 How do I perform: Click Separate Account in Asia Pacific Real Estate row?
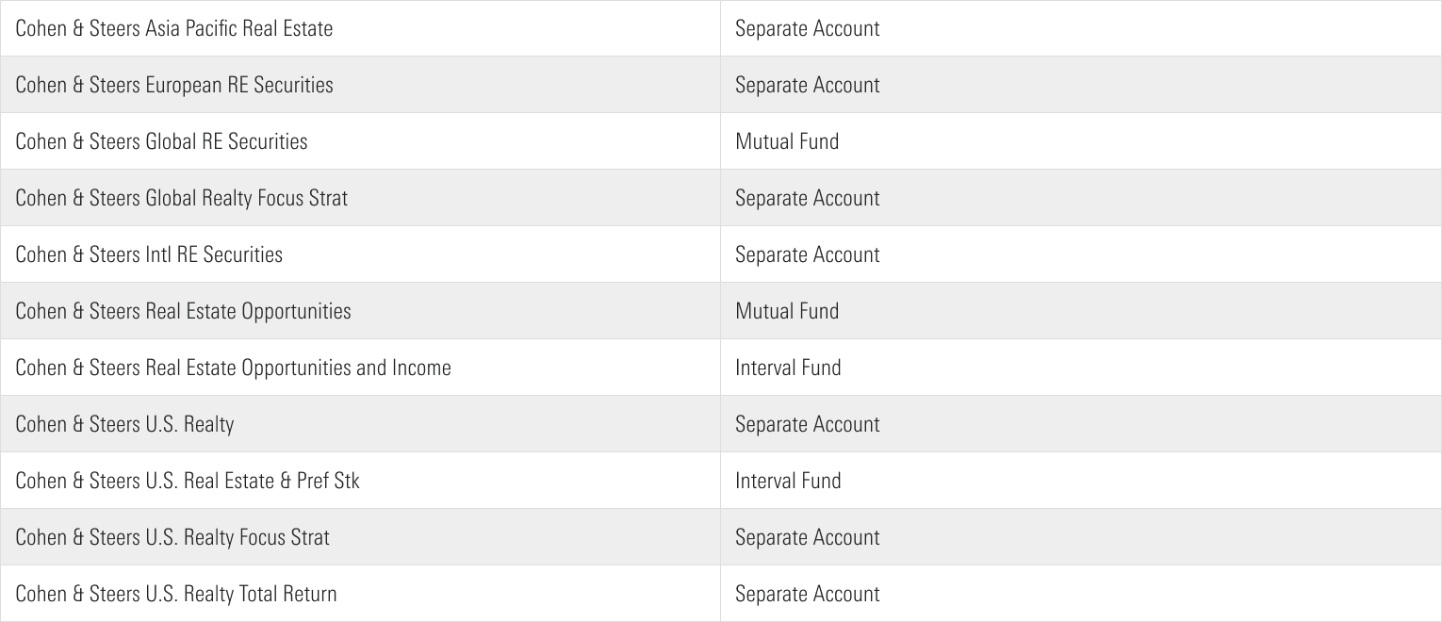point(807,28)
